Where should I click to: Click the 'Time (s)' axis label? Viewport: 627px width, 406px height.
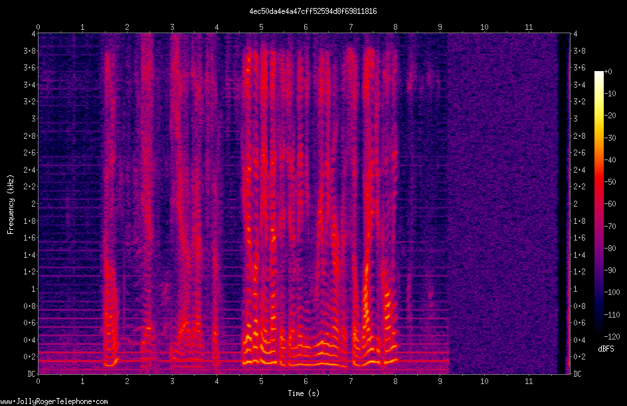click(x=304, y=393)
